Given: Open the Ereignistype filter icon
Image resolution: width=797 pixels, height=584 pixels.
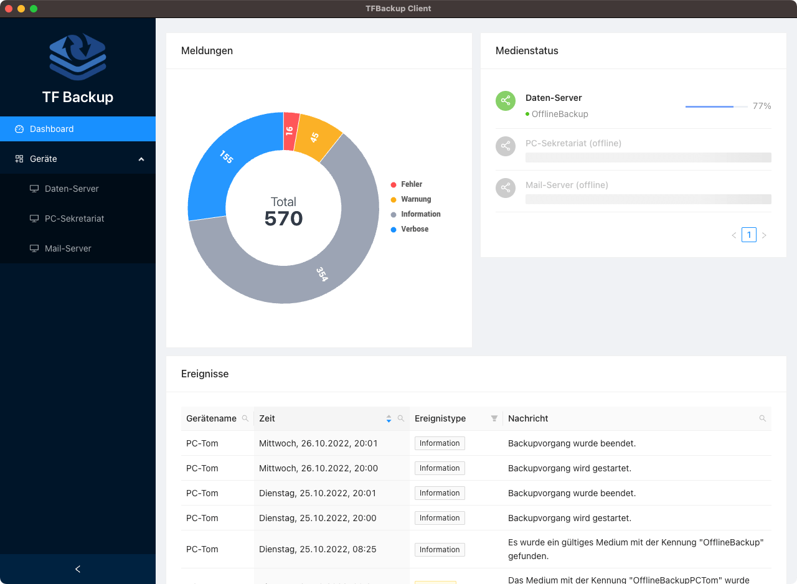Looking at the screenshot, I should [x=494, y=418].
